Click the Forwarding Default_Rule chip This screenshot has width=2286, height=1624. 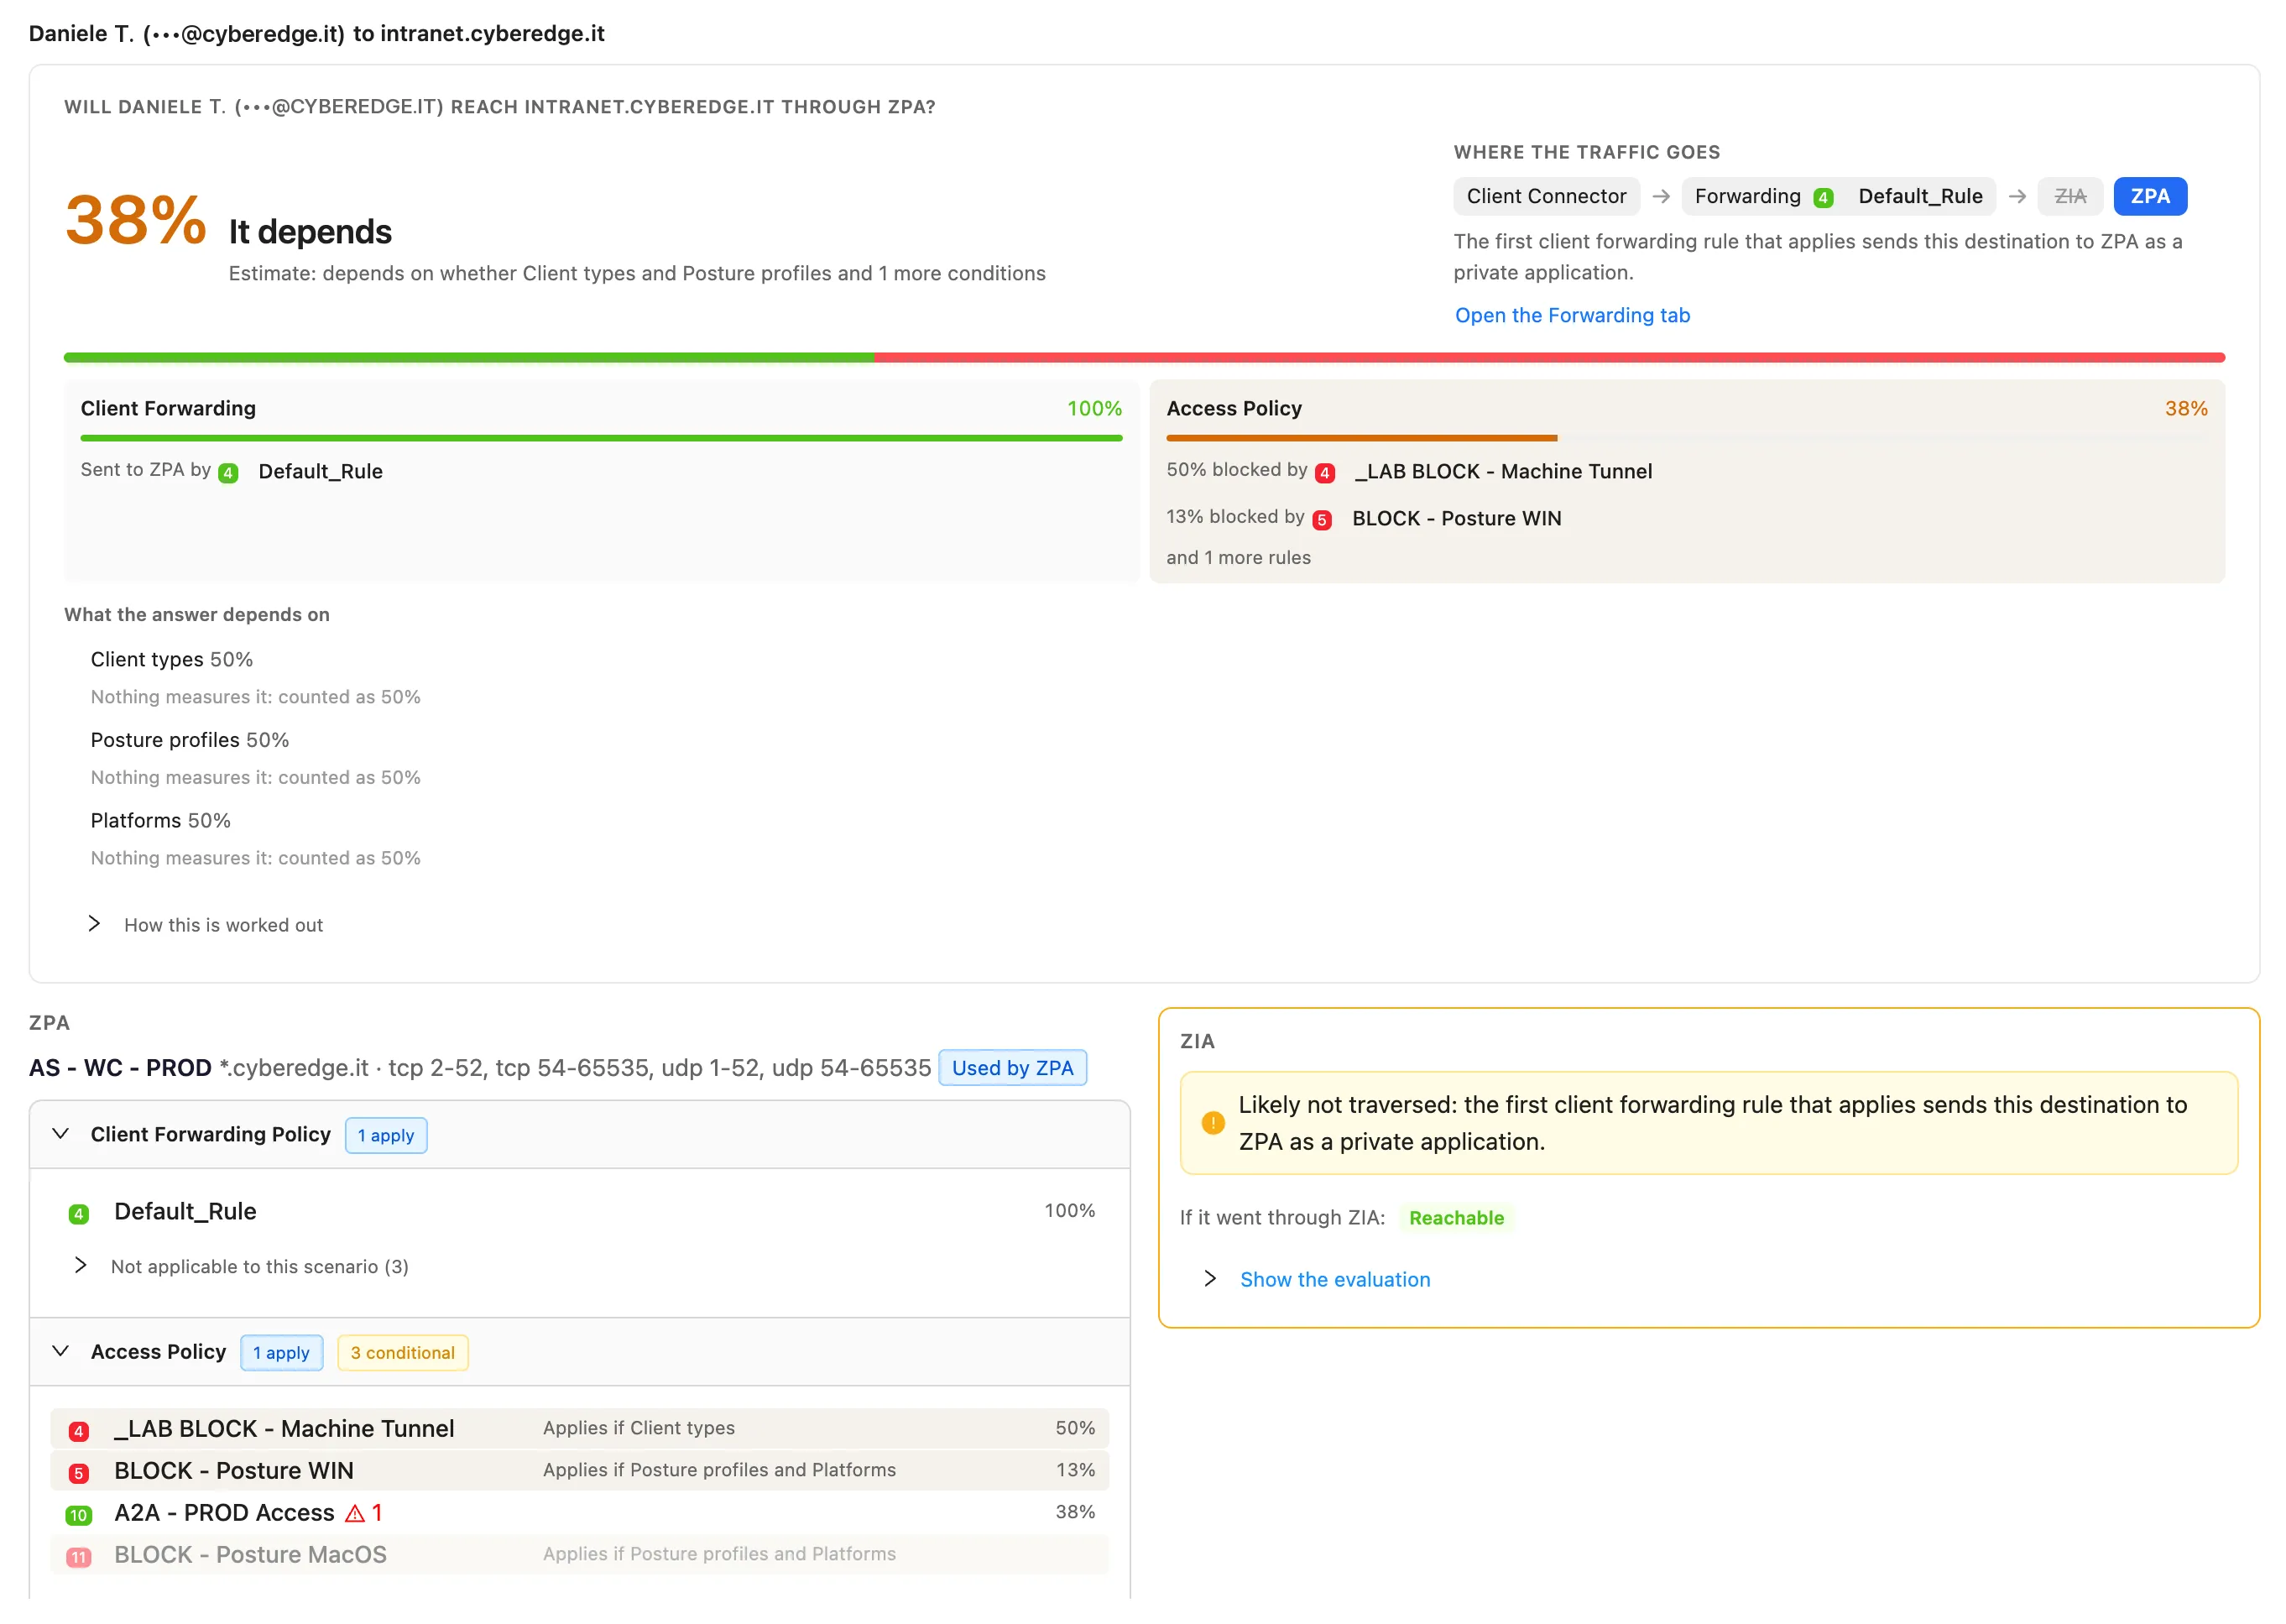click(x=1838, y=196)
